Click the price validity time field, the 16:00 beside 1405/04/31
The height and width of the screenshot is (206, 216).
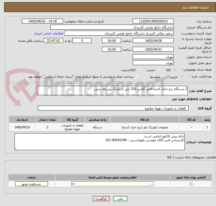pos(112,49)
